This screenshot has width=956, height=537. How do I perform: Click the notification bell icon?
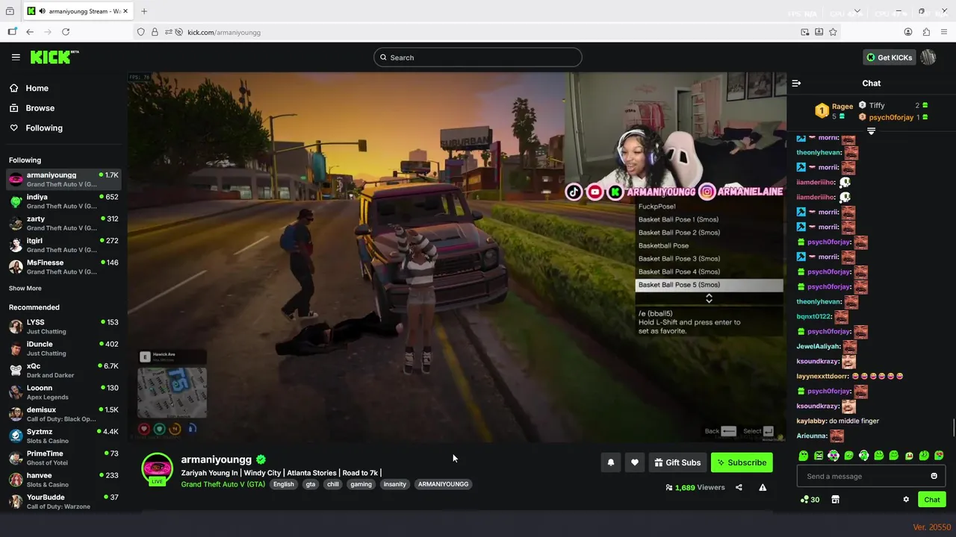point(610,462)
